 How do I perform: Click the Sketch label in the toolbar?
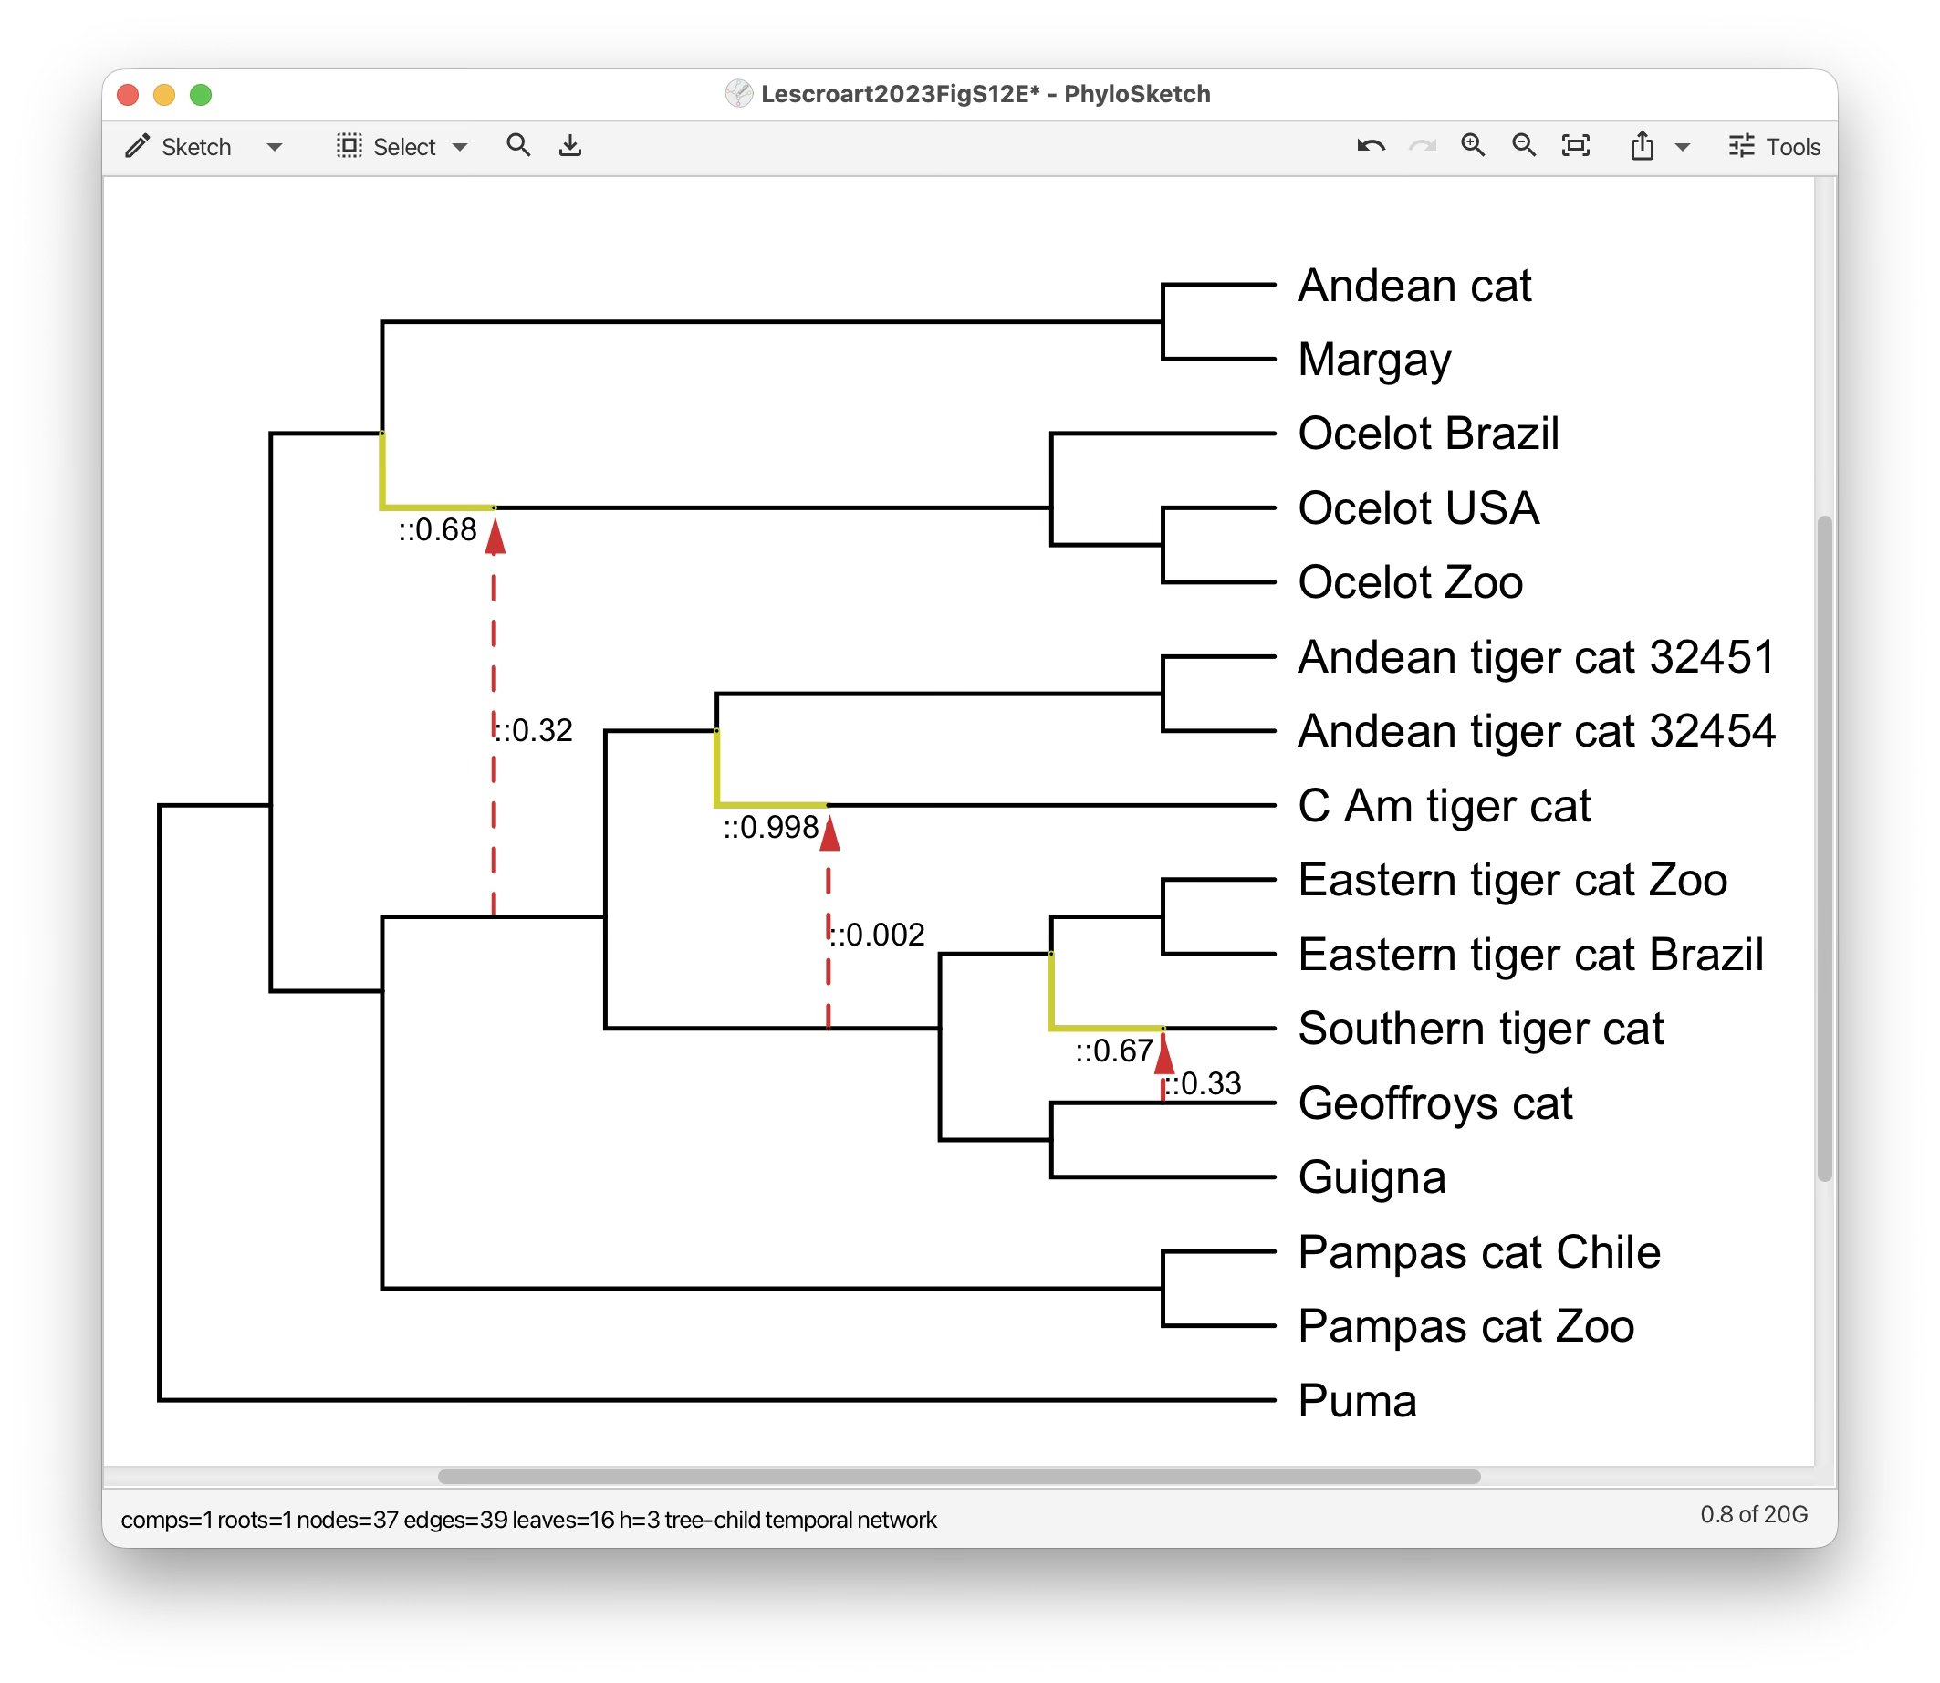[196, 148]
